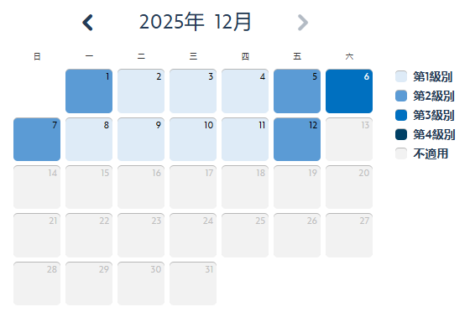470x312 pixels.
Task: Select December 1 on the calendar
Action: pyautogui.click(x=89, y=91)
